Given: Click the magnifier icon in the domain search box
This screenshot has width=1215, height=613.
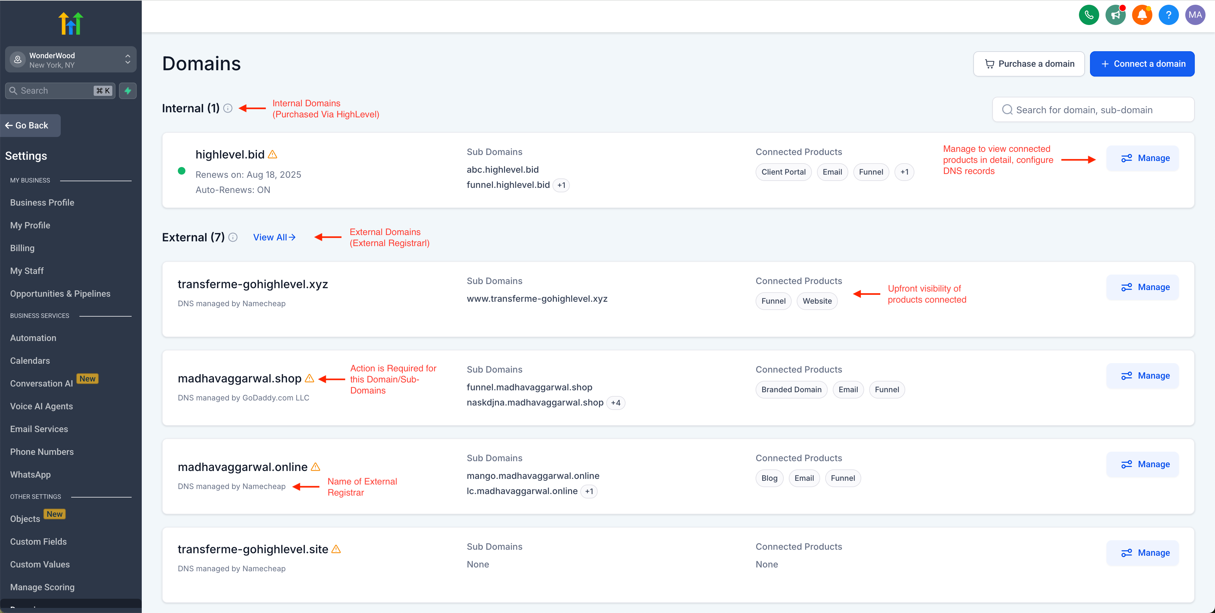Looking at the screenshot, I should tap(1007, 110).
